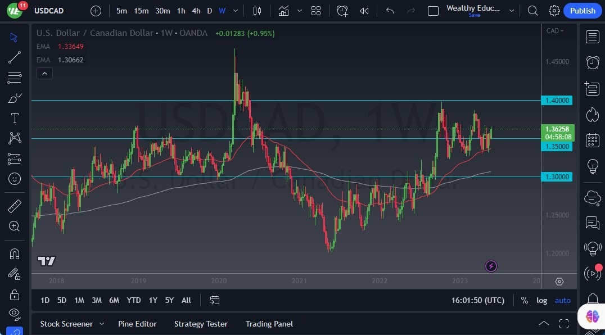This screenshot has height=335, width=605.
Task: Click the Publish button
Action: point(583,10)
